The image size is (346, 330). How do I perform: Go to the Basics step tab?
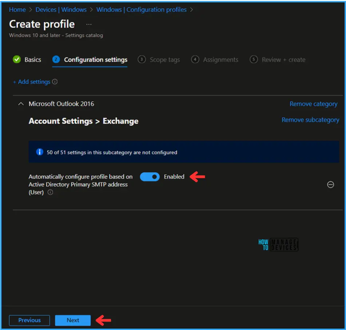[x=27, y=60]
